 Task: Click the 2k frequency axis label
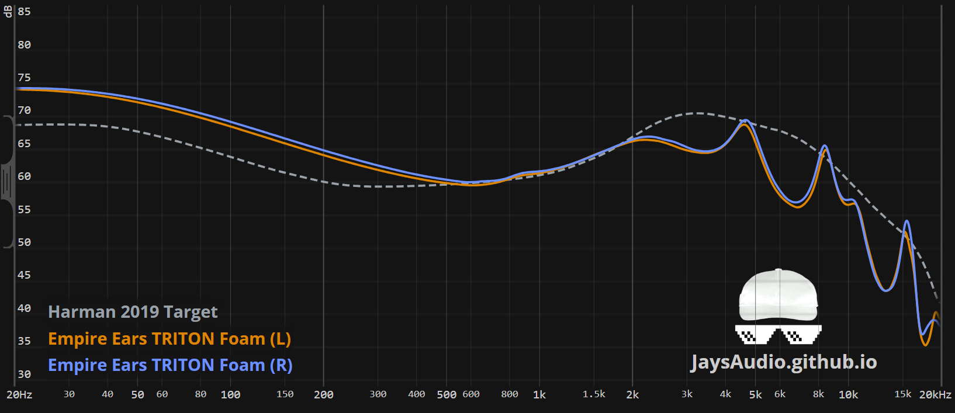pyautogui.click(x=632, y=395)
